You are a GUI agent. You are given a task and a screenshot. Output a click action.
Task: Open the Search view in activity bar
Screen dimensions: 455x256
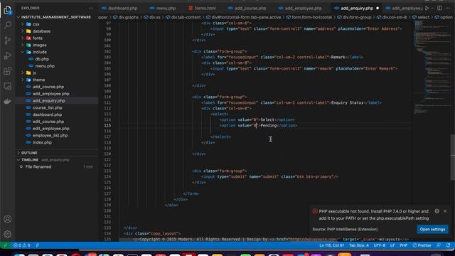8,25
